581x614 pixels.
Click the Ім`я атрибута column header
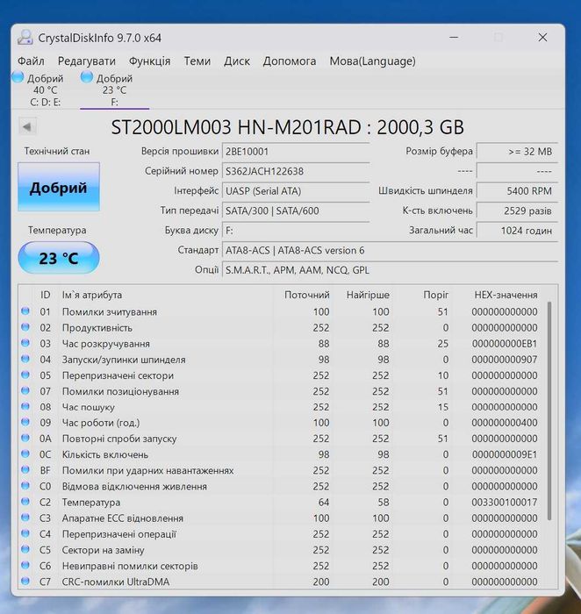point(91,295)
